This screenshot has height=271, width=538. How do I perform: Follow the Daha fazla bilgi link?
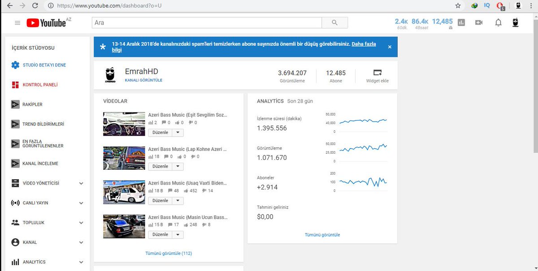364,44
